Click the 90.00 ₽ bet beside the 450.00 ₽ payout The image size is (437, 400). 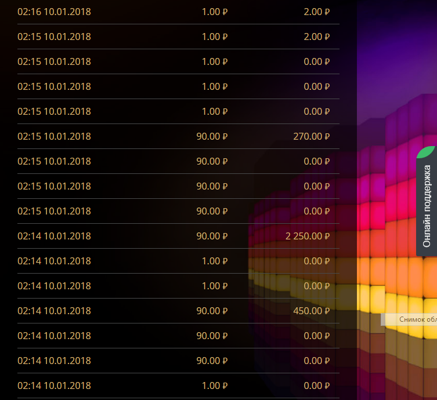[212, 311]
